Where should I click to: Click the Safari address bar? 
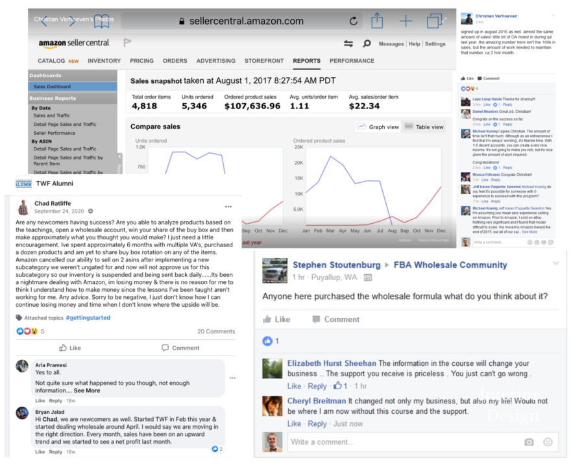[241, 21]
